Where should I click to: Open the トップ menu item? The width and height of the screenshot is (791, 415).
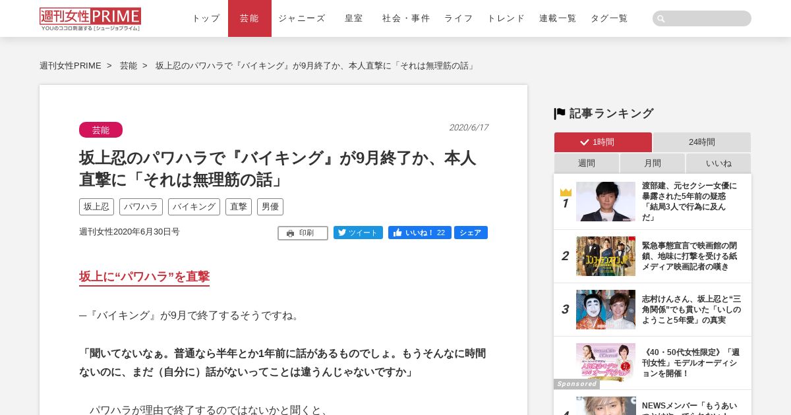click(206, 18)
